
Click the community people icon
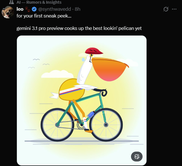[12, 2]
